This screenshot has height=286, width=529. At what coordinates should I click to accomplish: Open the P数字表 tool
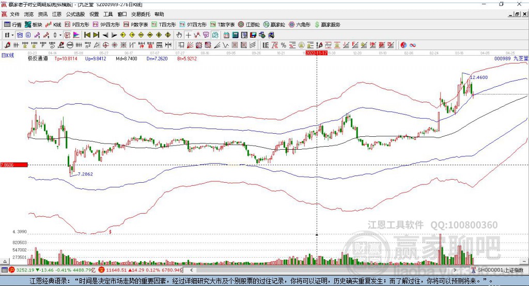pos(136,25)
